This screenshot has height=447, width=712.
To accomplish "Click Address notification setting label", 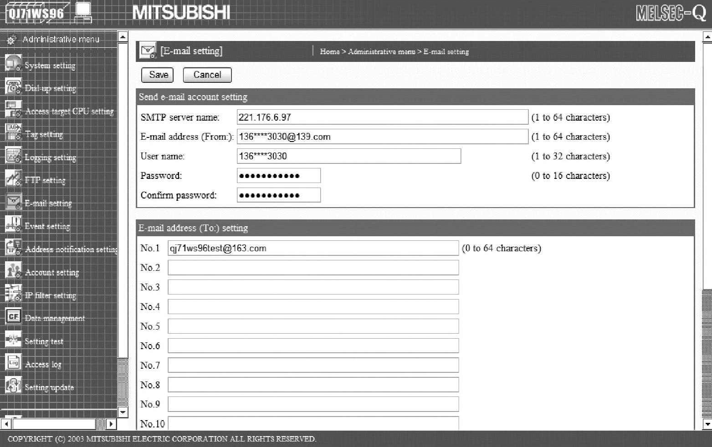I will (72, 249).
